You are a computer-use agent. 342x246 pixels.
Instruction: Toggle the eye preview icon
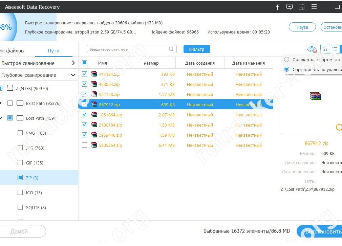(x=312, y=49)
